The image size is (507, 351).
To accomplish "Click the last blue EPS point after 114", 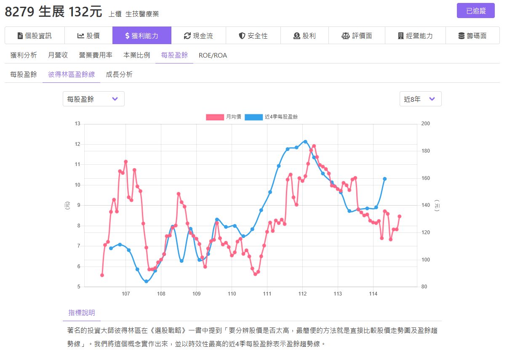I will [384, 179].
